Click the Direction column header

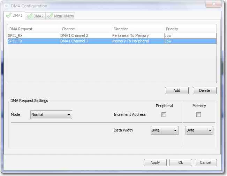[x=138, y=29]
